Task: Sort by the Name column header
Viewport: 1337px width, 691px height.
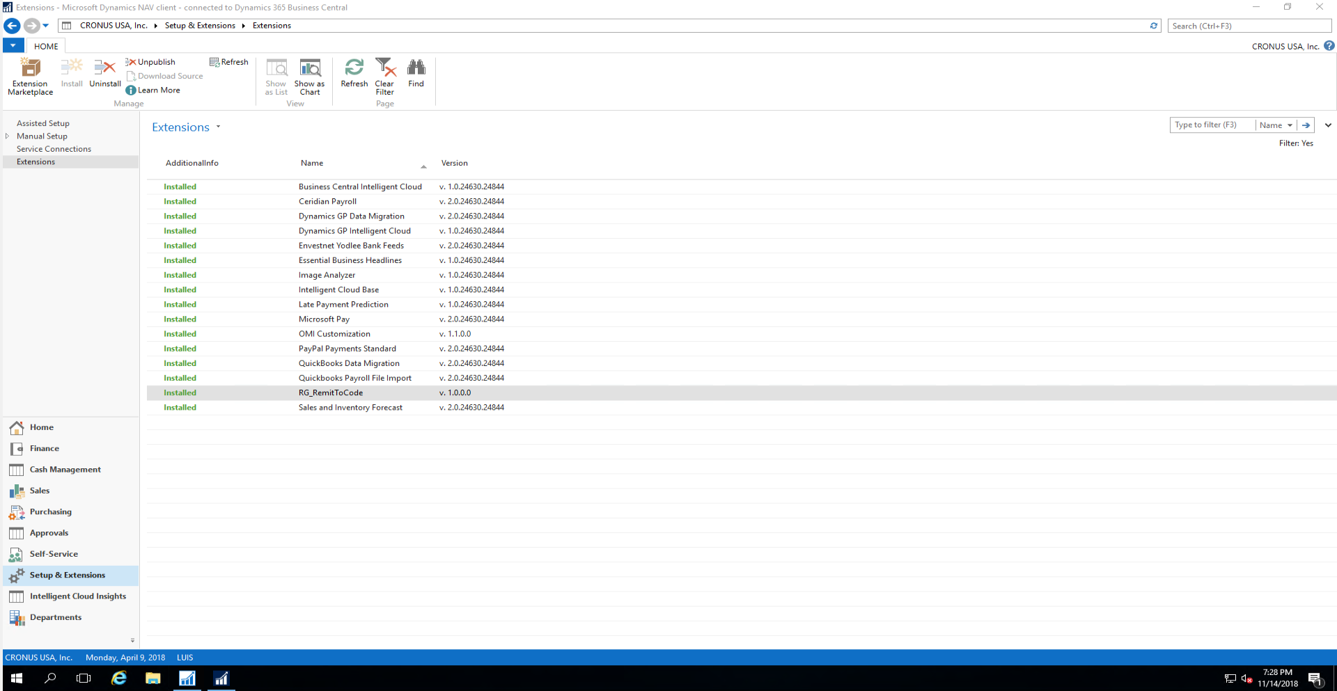Action: tap(312, 163)
